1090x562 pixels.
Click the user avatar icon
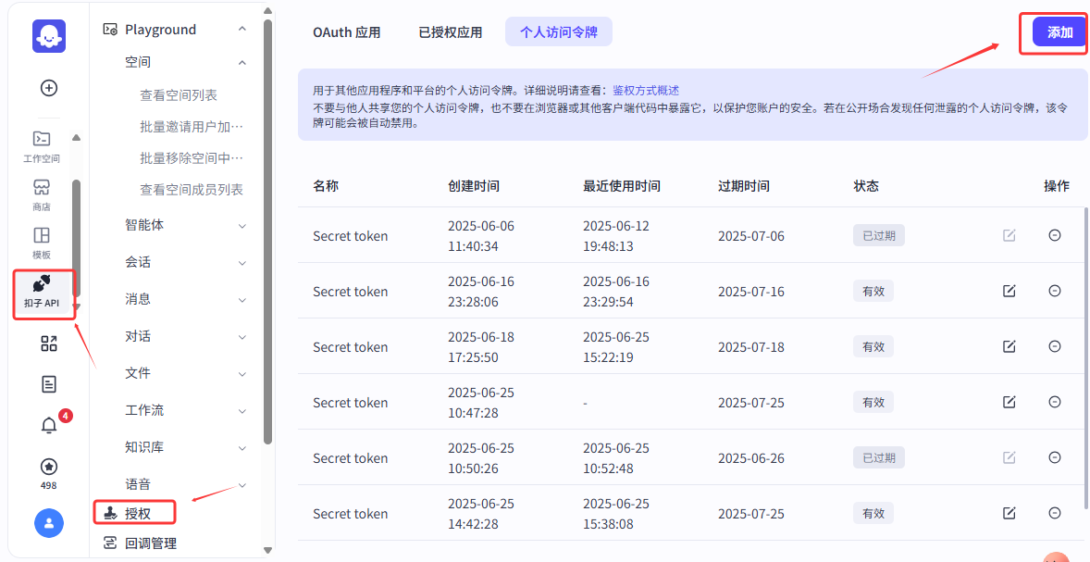pos(49,523)
